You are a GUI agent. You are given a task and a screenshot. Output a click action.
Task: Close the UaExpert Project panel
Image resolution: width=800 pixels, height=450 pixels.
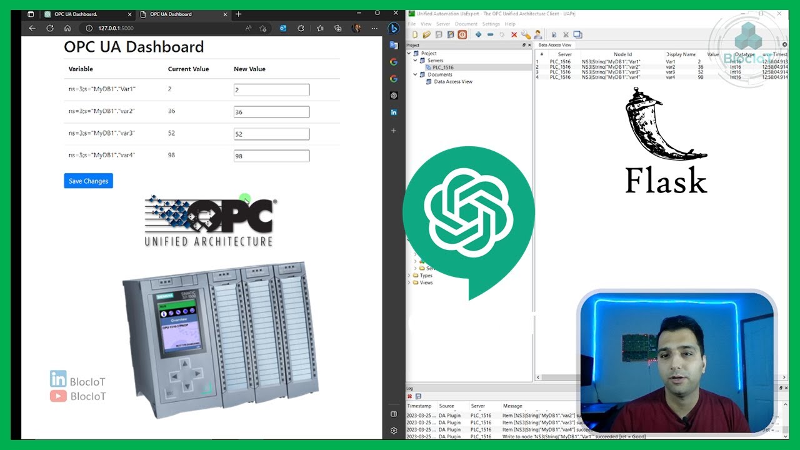529,45
